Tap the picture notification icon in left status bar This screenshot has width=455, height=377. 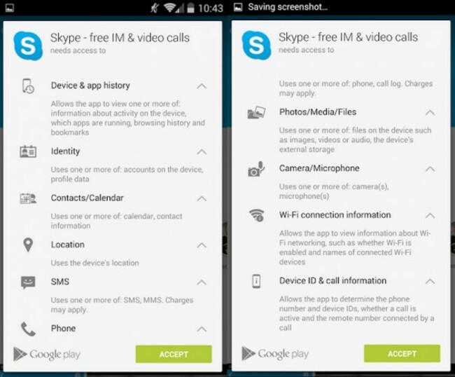point(10,8)
